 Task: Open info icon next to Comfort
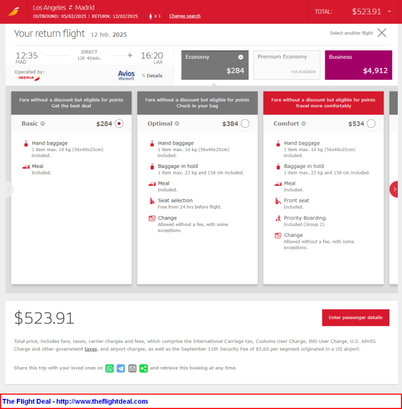click(x=304, y=124)
